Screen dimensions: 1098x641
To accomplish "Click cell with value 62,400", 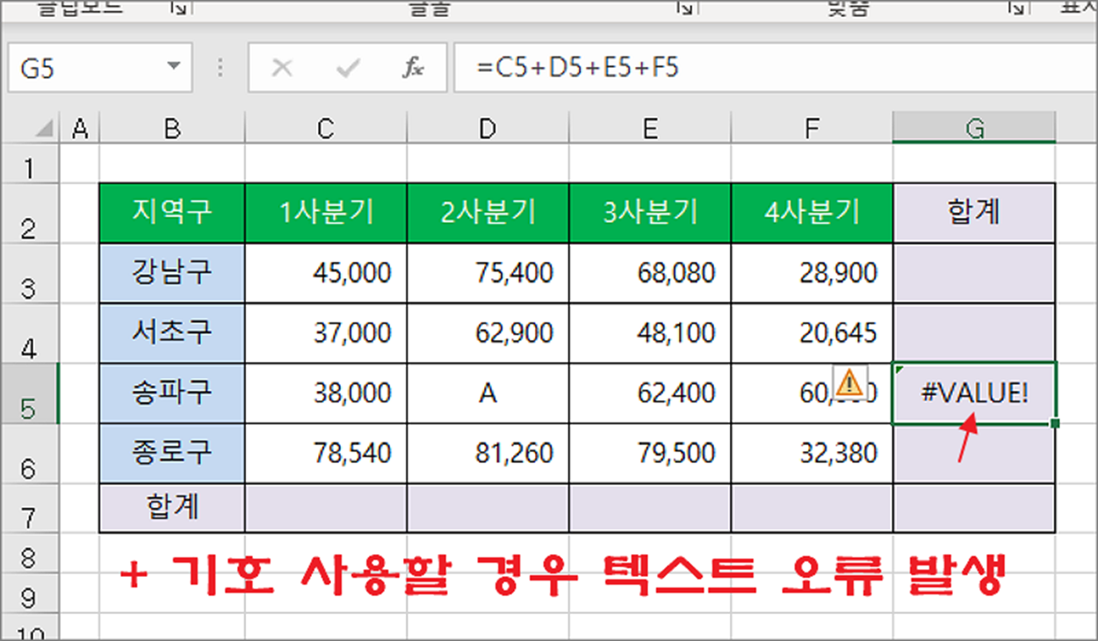I will [x=650, y=393].
